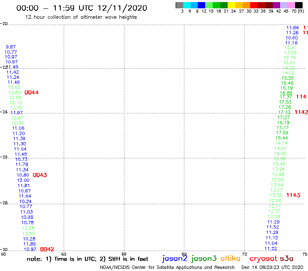Click the wave height value 10.80
Screen dimensions: 308x271
pyautogui.click(x=23, y=175)
